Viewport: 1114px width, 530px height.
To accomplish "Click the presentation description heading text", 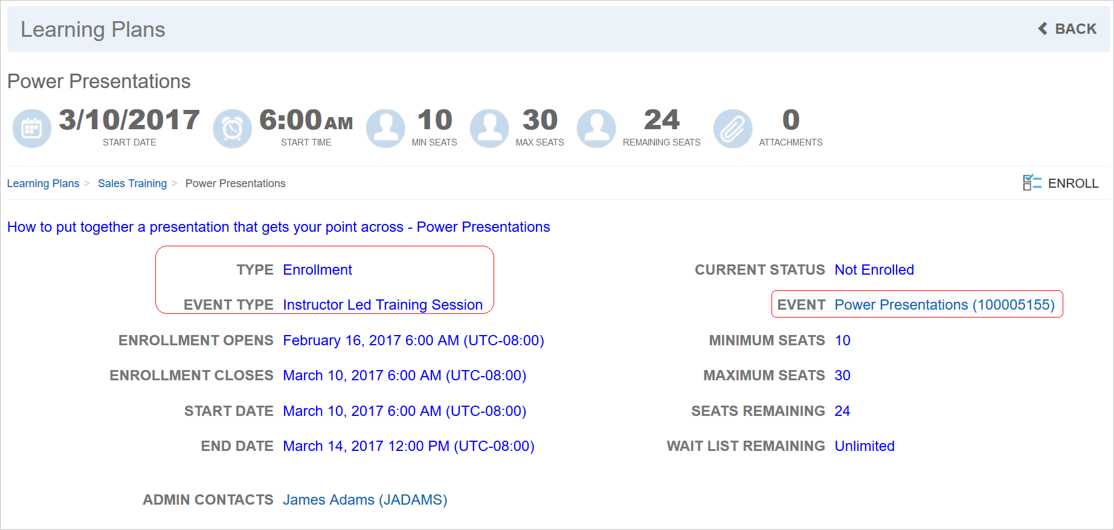I will click(x=278, y=227).
